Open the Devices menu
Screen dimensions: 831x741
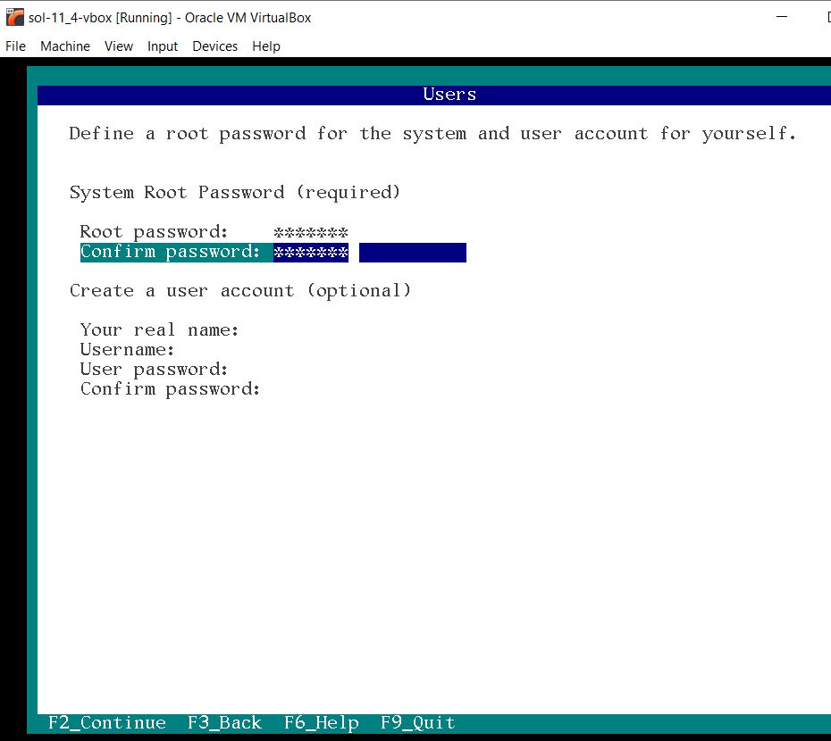coord(214,46)
